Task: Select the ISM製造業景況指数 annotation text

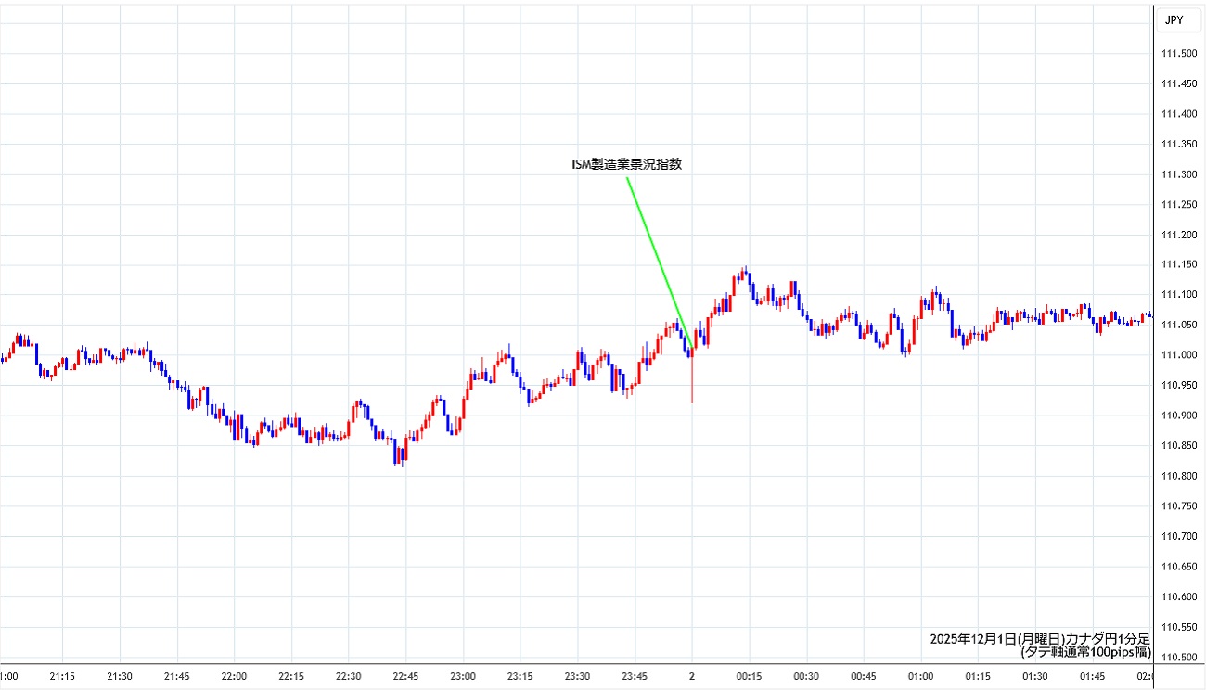Action: 626,164
